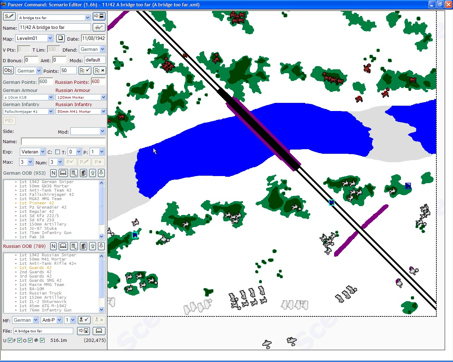Open the Obj side German dropdown
Image resolution: width=453 pixels, height=362 pixels.
tap(39, 71)
